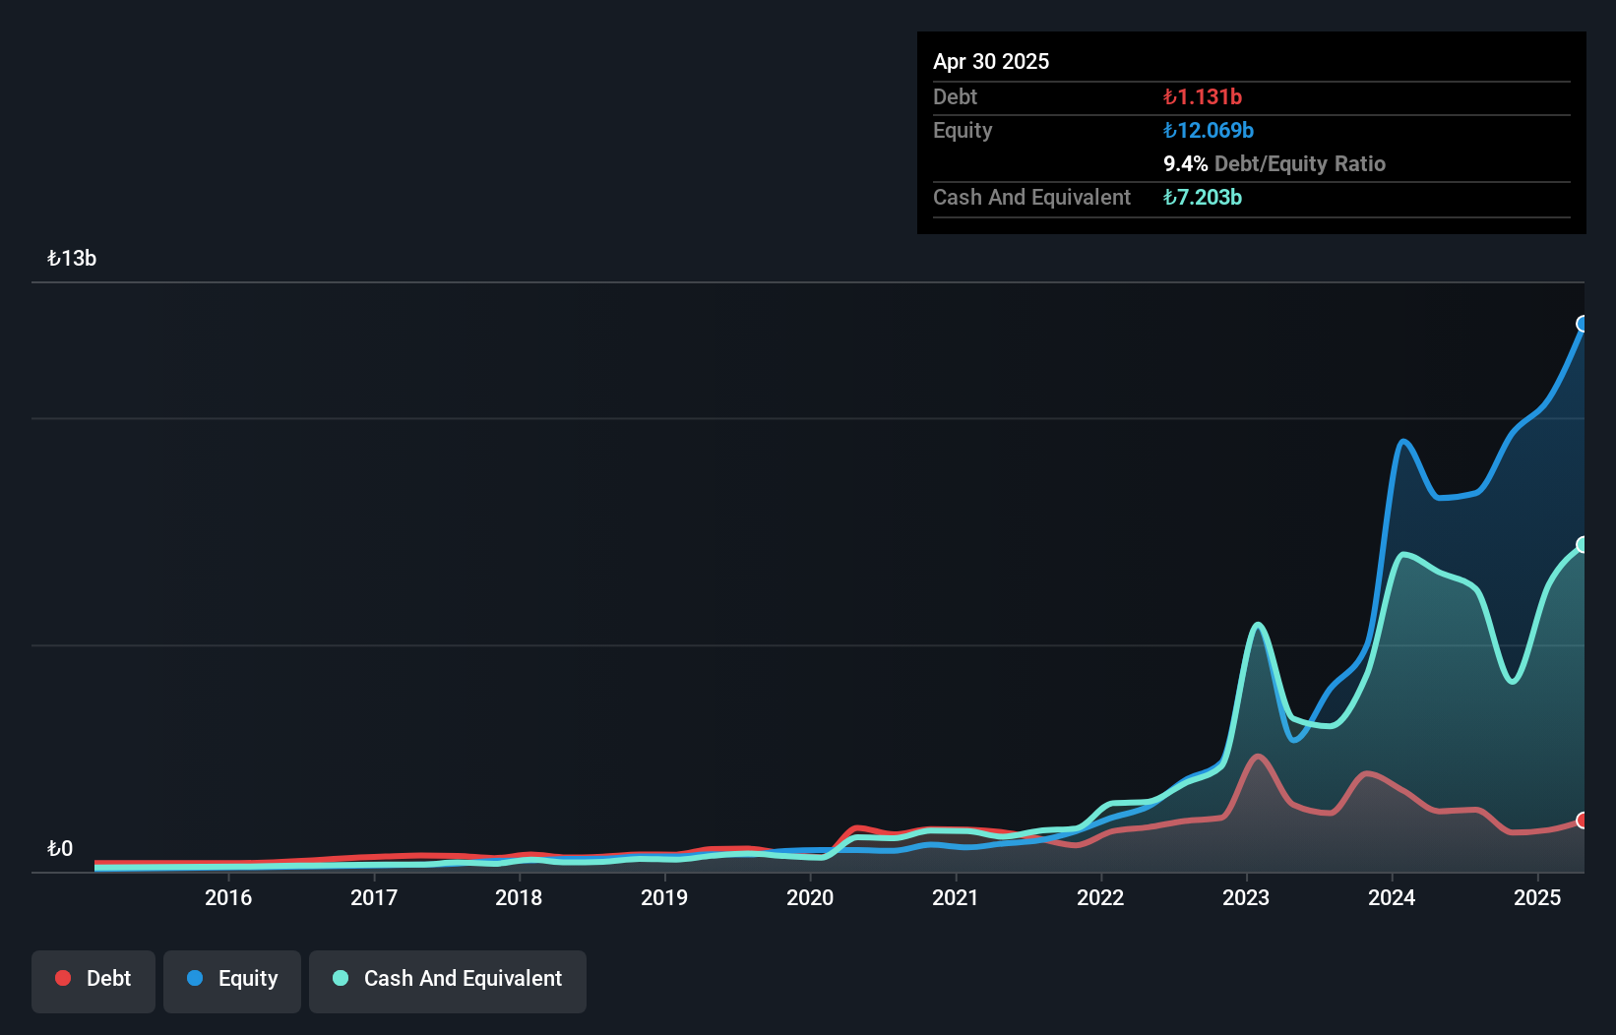
Task: Click the 9.4% Debt/Equity Ratio text
Action: pos(1274,163)
